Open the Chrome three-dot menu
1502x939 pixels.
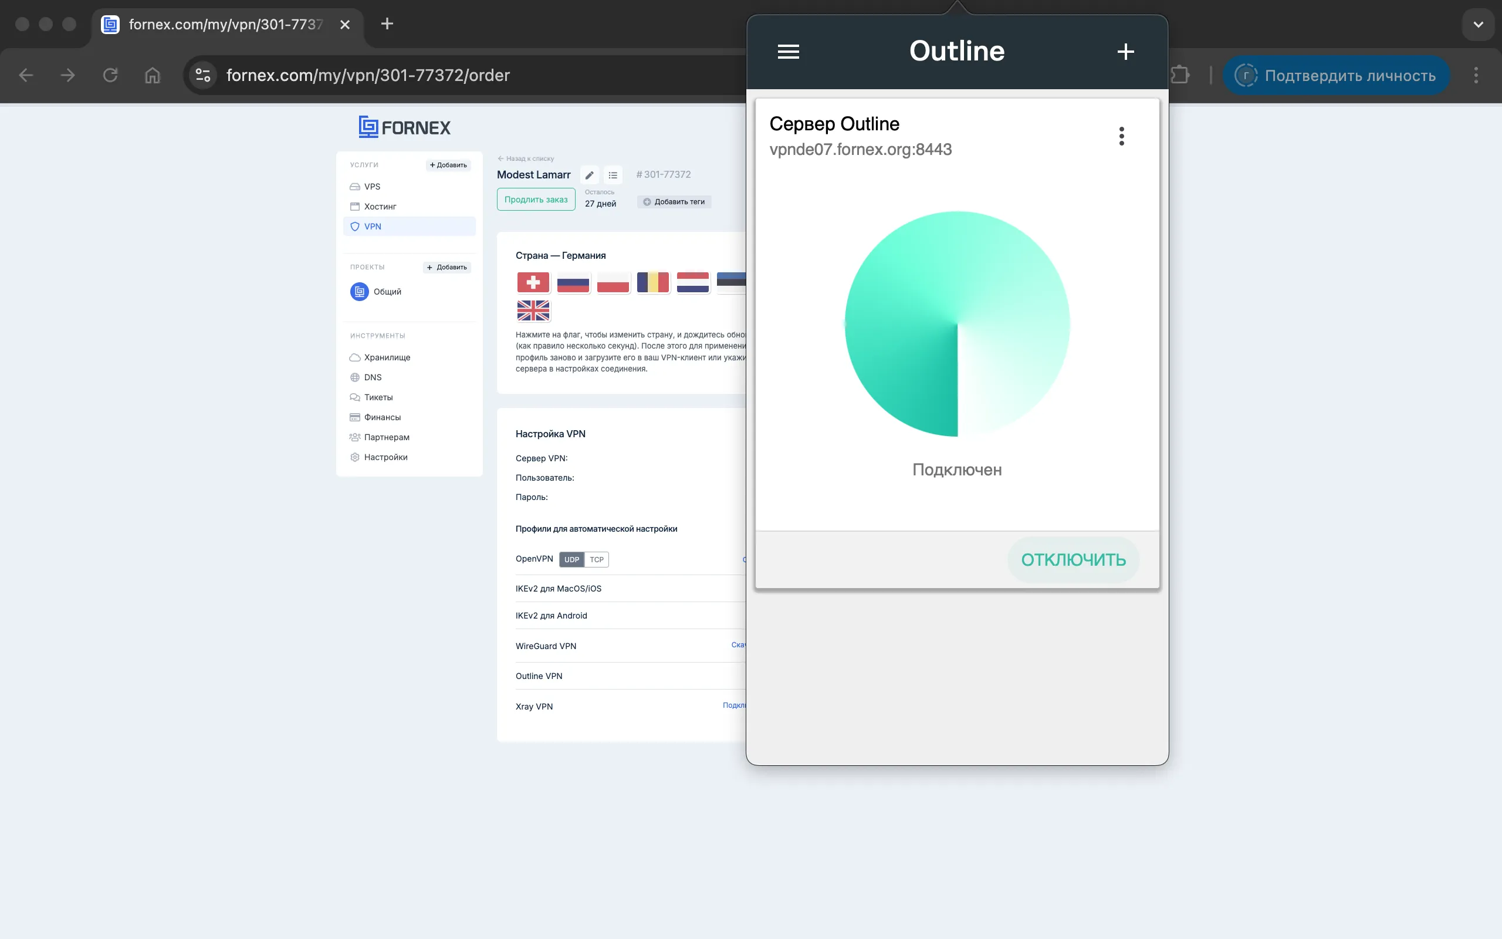tap(1476, 75)
